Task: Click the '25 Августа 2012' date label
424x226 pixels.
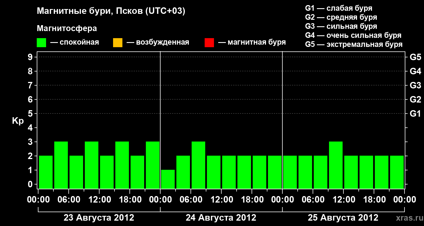Action: click(x=343, y=218)
